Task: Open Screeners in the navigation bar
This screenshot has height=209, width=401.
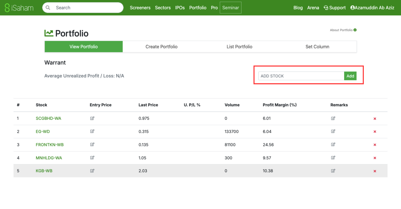Action: click(x=140, y=8)
